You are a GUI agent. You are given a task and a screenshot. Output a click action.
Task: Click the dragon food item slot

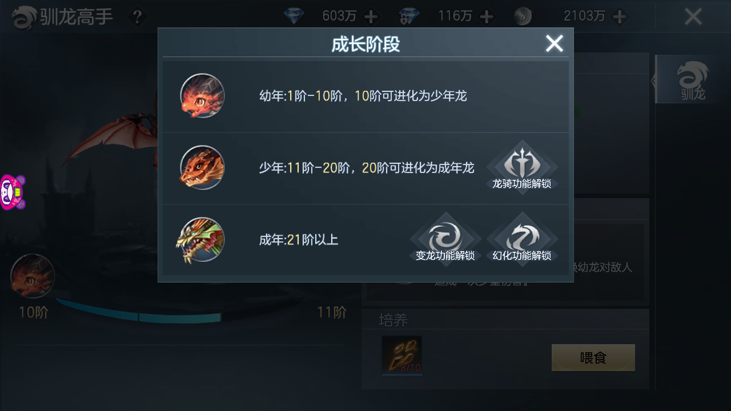(x=402, y=355)
